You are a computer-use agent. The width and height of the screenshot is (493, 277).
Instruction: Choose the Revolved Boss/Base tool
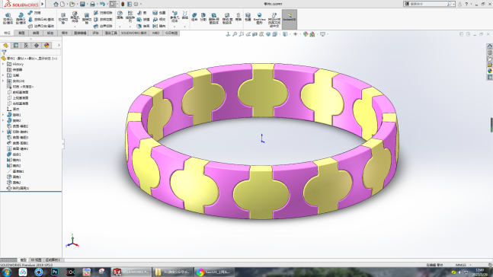tap(21, 18)
